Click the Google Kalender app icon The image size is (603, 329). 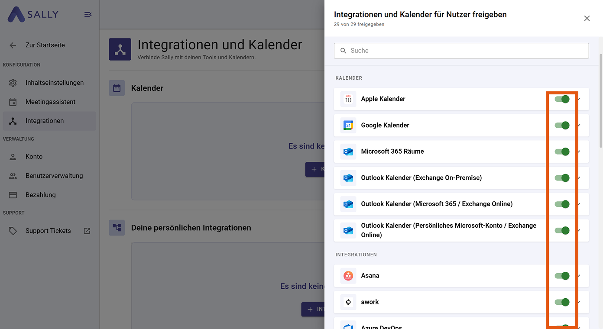coord(348,125)
